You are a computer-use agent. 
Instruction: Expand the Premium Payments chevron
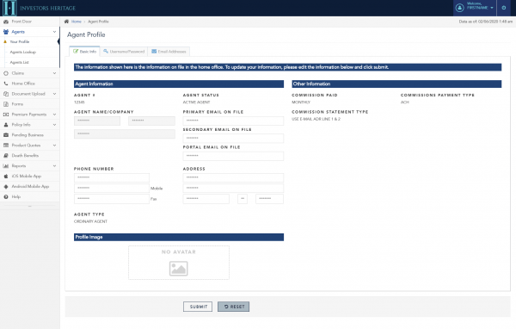pos(54,115)
